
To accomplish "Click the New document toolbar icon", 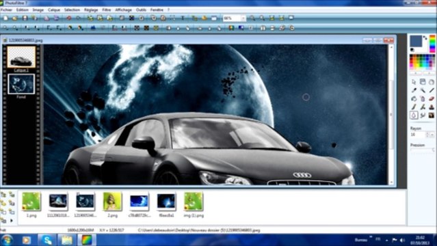I will pyautogui.click(x=5, y=18).
